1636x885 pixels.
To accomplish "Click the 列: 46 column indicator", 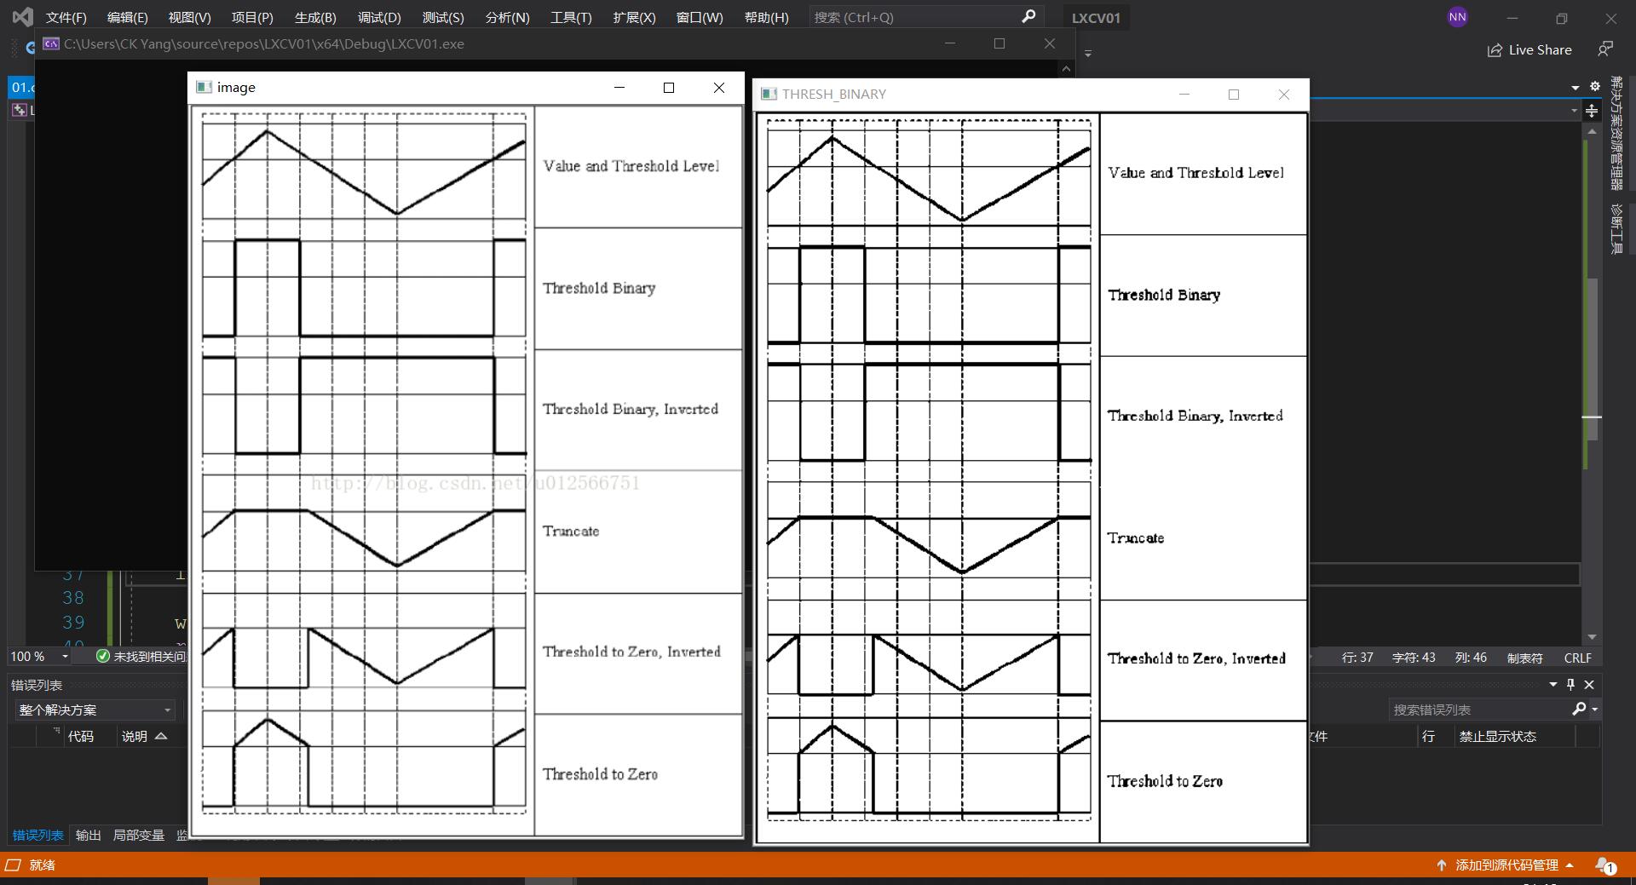I will pos(1471,658).
